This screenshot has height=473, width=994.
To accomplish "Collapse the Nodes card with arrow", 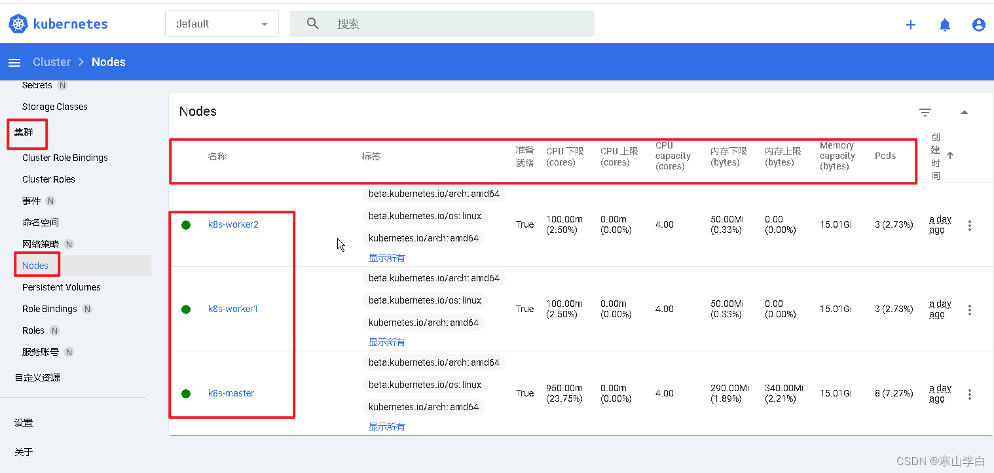I will point(964,113).
